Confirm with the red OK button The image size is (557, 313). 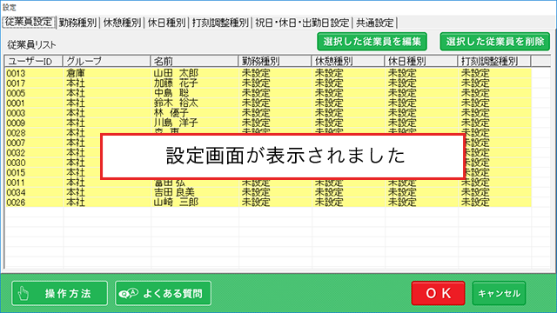click(x=438, y=293)
